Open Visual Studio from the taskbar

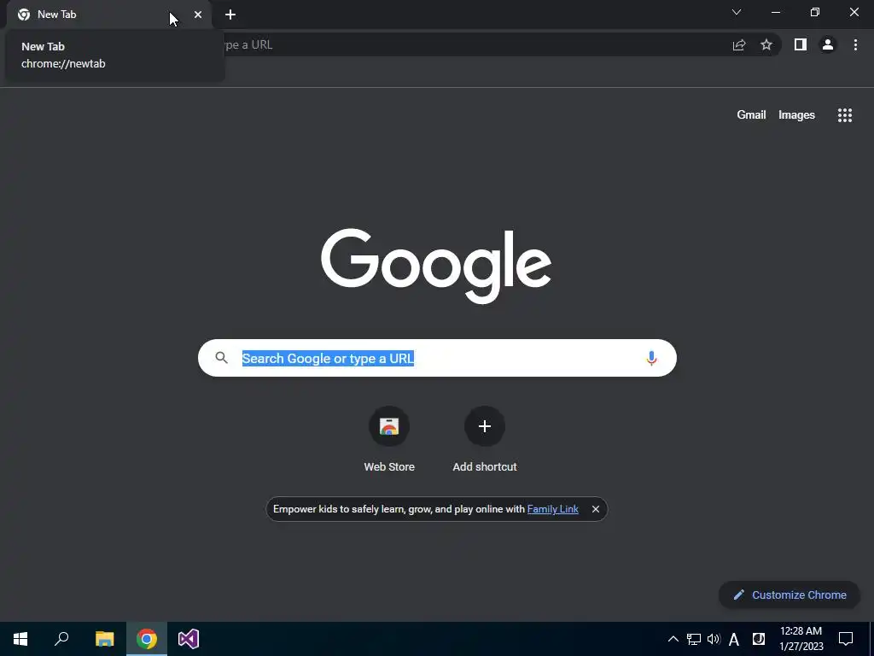[x=189, y=639]
